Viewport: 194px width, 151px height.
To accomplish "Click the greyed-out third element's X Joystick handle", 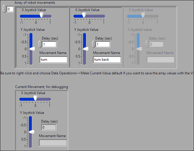I will pos(143,15).
